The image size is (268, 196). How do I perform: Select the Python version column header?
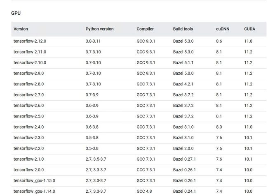pos(99,29)
